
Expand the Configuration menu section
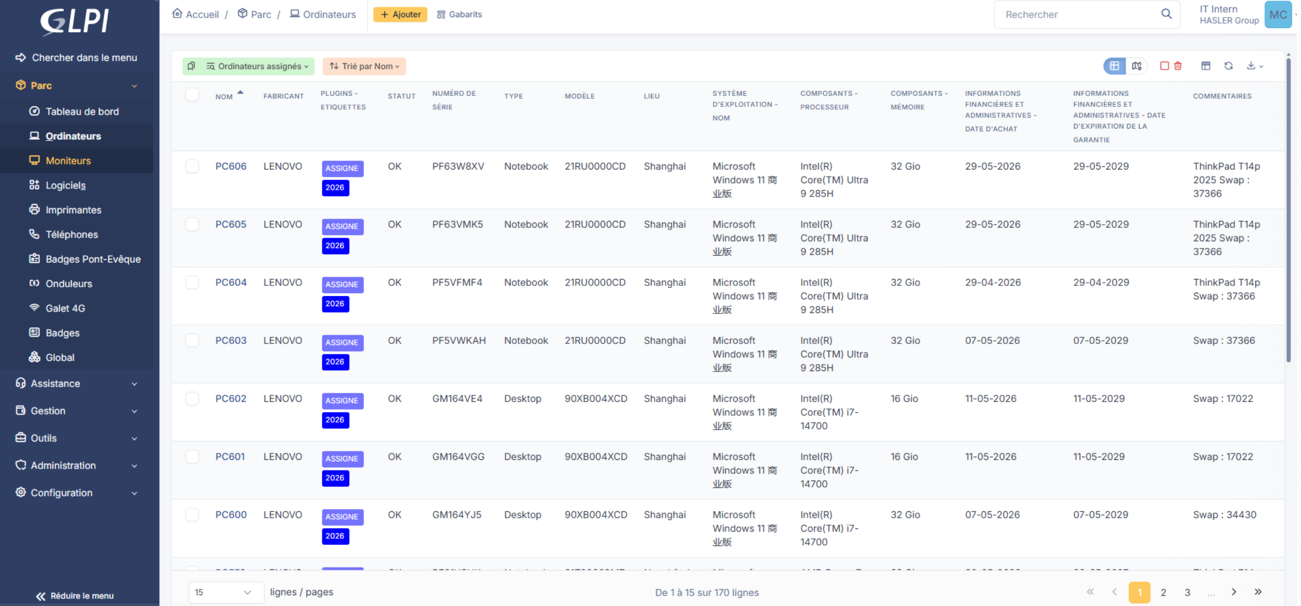coord(76,492)
